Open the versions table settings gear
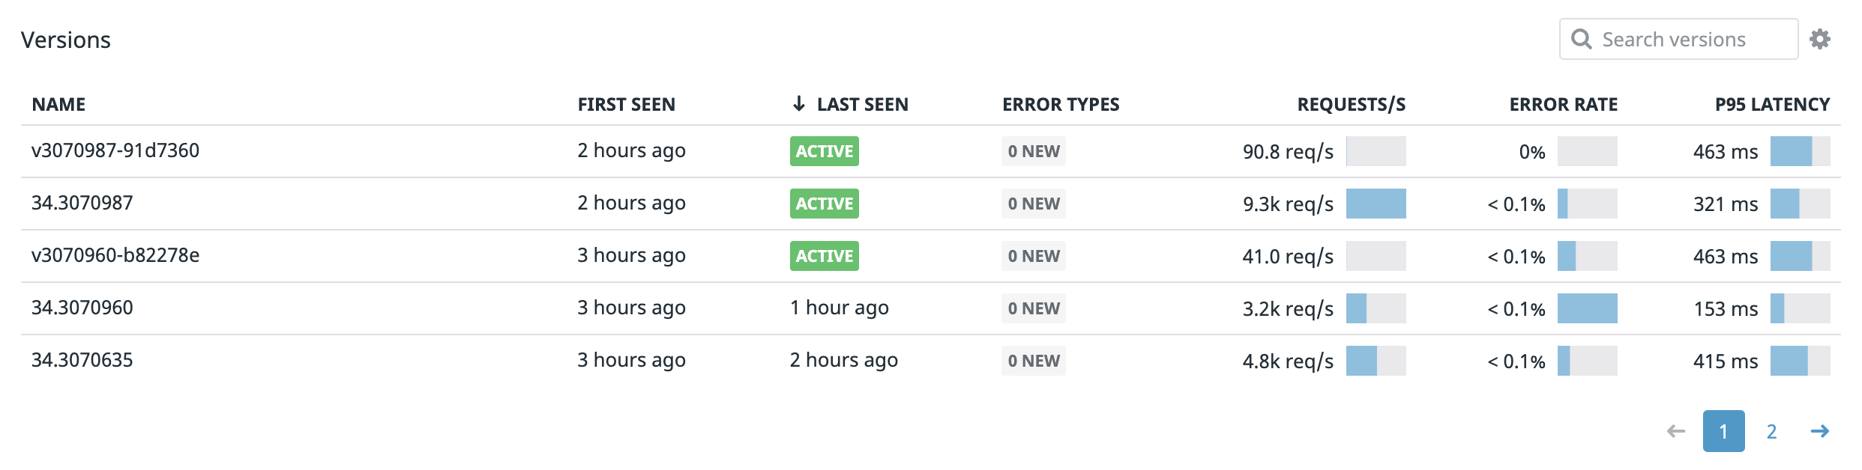Viewport: 1862px width, 470px height. (x=1820, y=39)
